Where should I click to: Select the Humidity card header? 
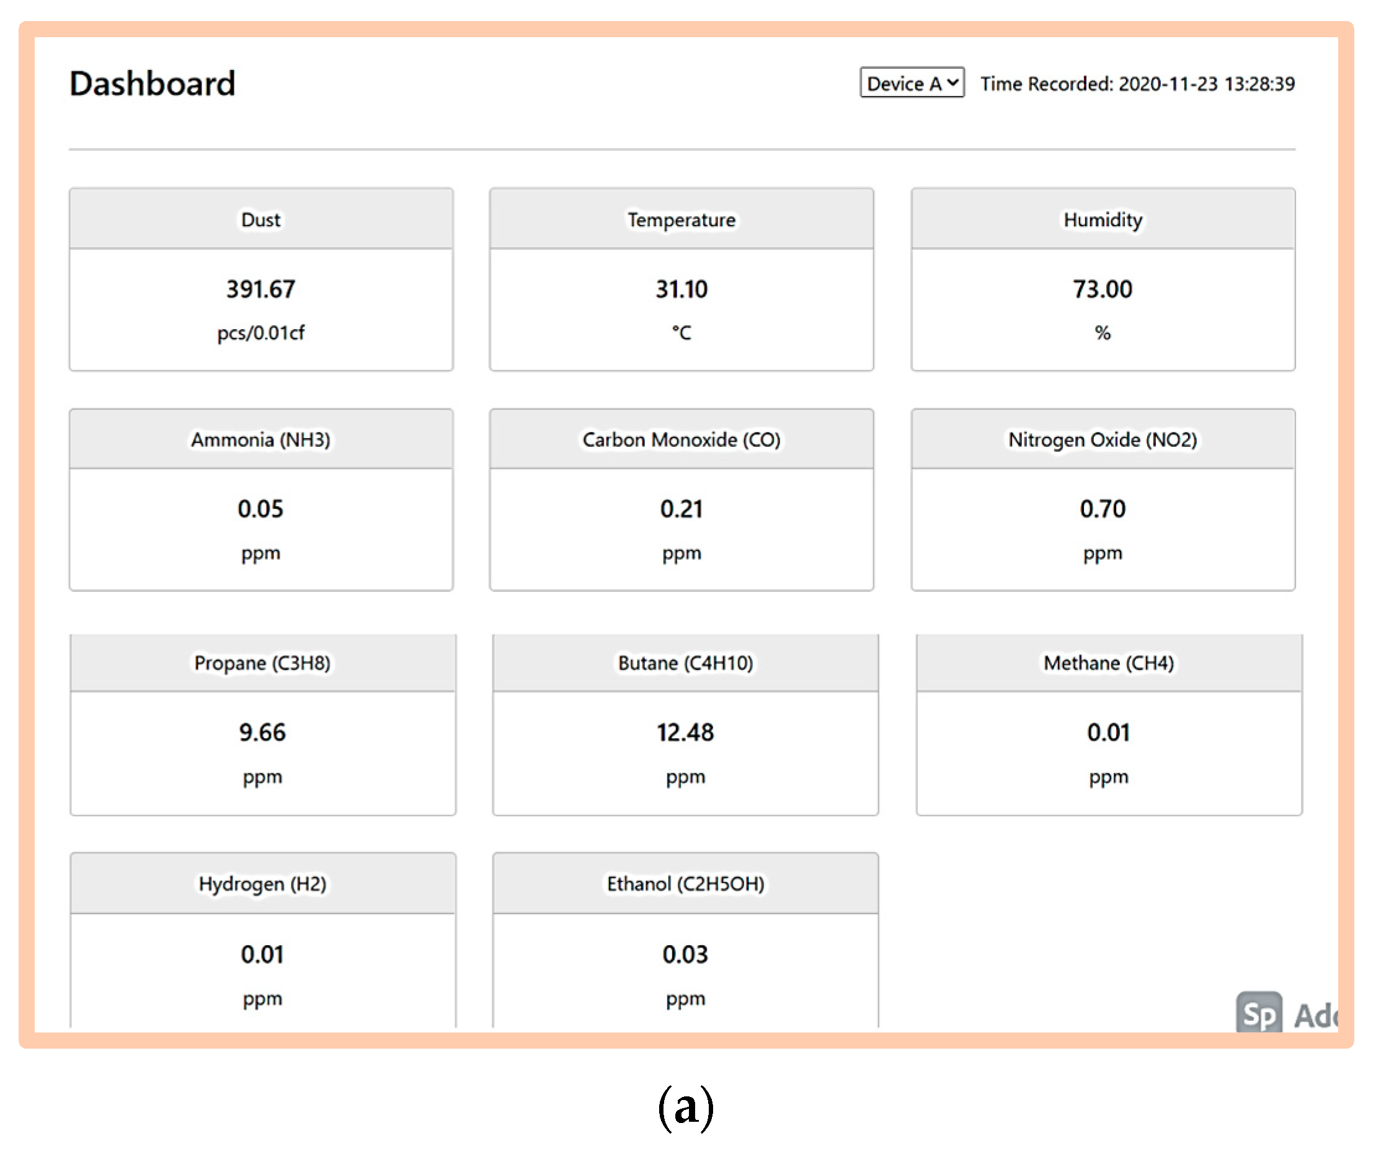[x=1102, y=219]
